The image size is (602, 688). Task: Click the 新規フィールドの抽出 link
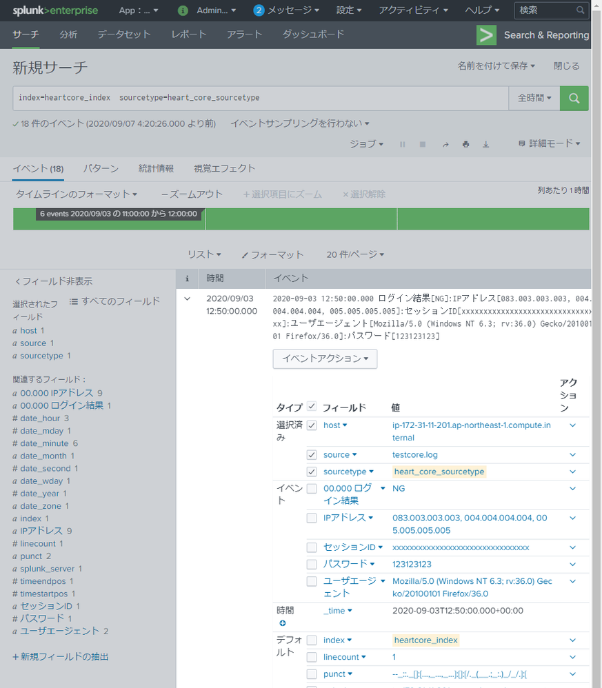pyautogui.click(x=61, y=657)
